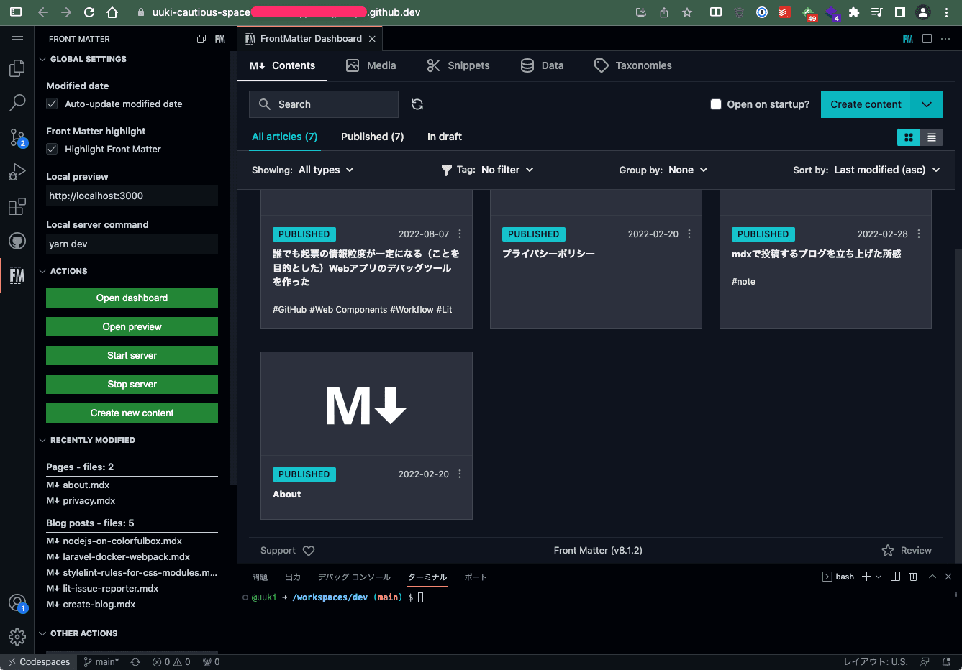Viewport: 962px width, 670px height.
Task: Refresh the dashboard contents list
Action: pos(417,104)
